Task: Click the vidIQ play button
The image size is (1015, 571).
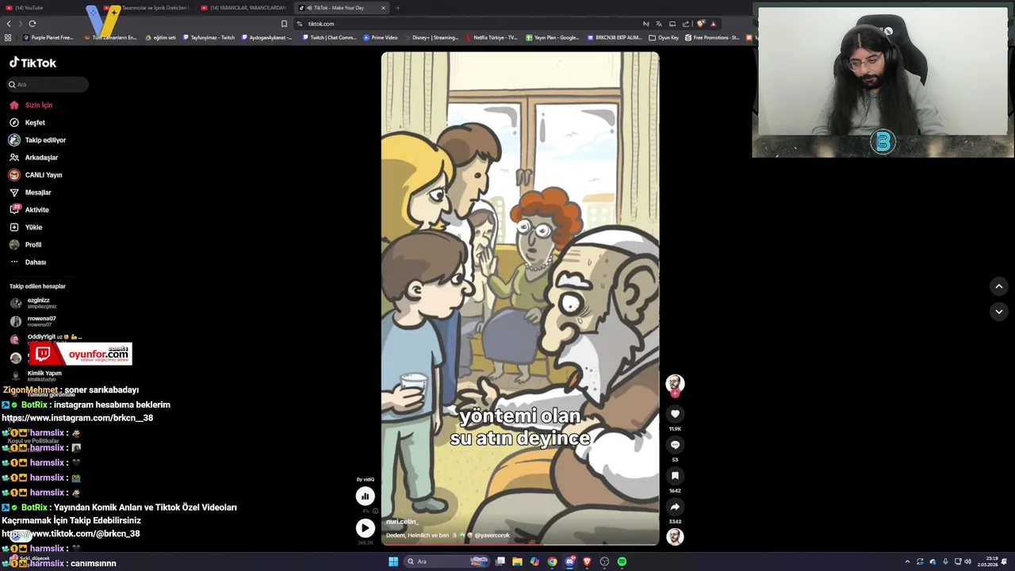Action: (x=365, y=527)
